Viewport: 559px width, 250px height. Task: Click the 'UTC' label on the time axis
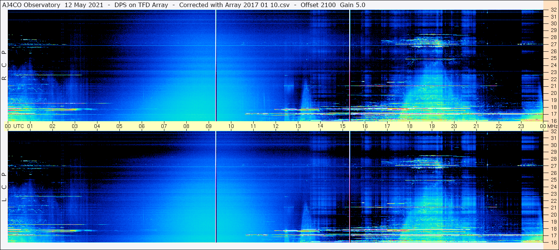[x=19, y=126]
